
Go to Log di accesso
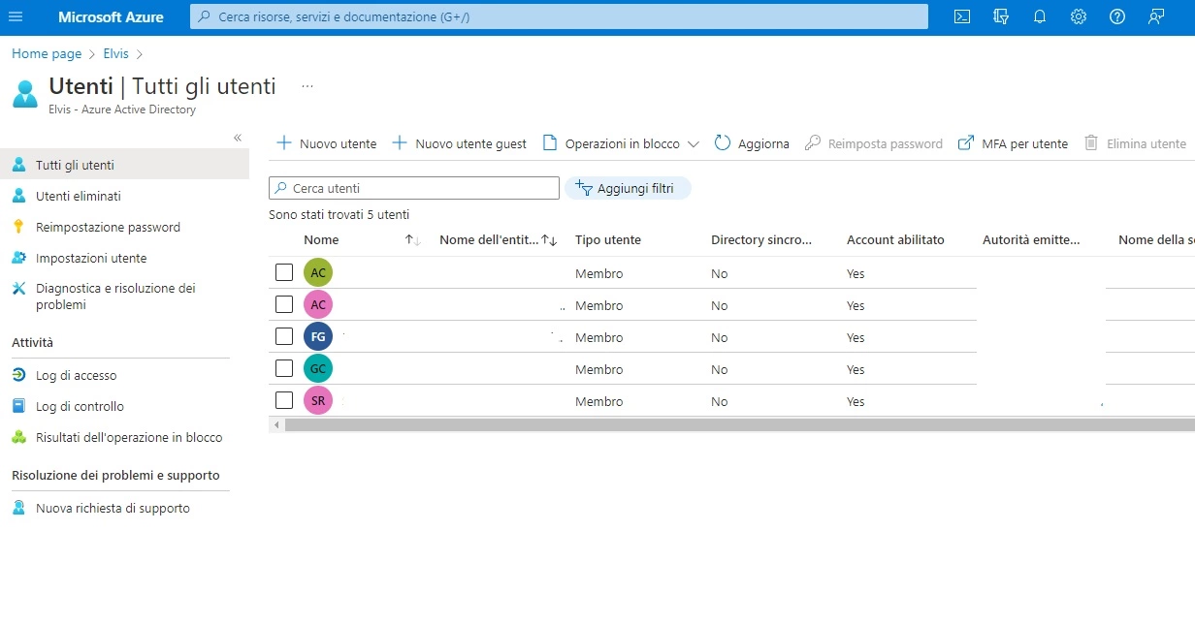click(76, 375)
